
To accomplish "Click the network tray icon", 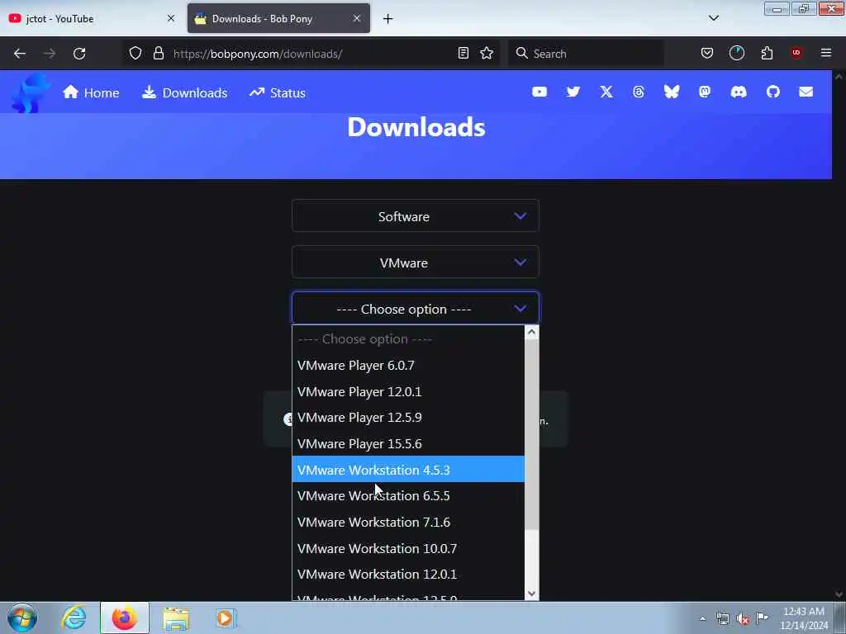I will 722,619.
